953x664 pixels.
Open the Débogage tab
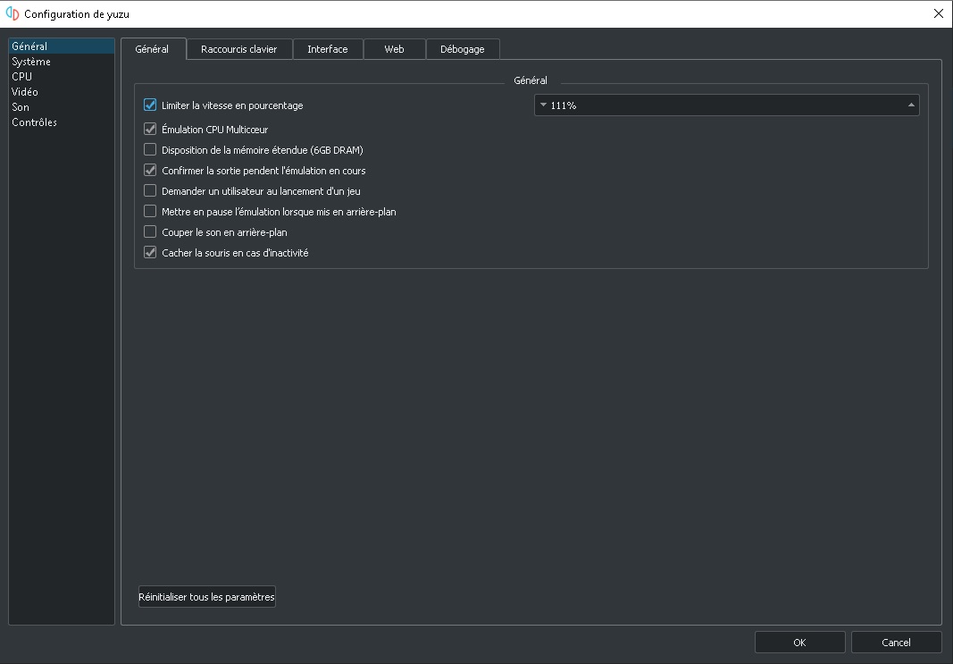pyautogui.click(x=462, y=49)
